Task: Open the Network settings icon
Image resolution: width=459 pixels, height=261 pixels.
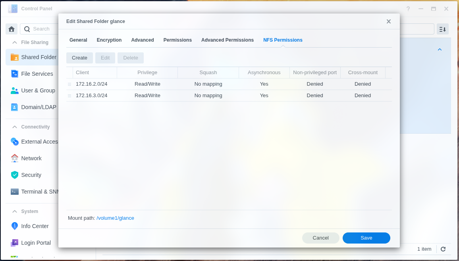Action: [x=14, y=158]
